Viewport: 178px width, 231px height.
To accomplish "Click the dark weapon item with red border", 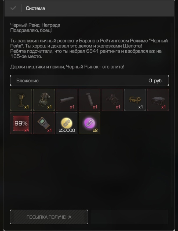I will [112, 100].
